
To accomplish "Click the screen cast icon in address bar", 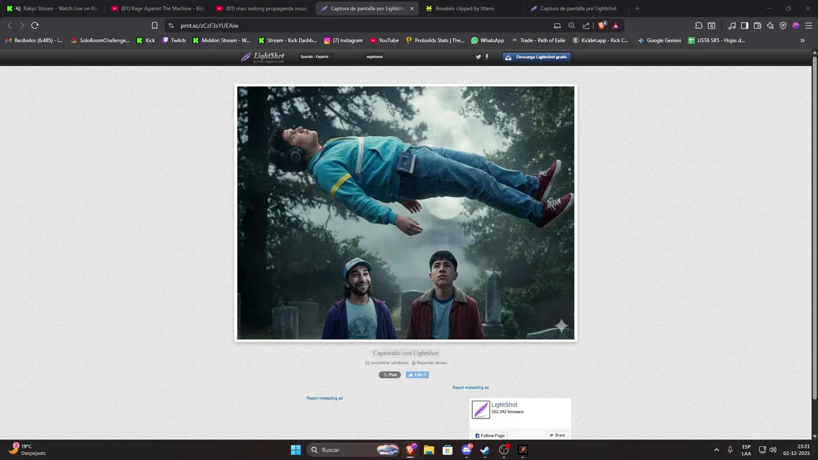I will click(557, 26).
